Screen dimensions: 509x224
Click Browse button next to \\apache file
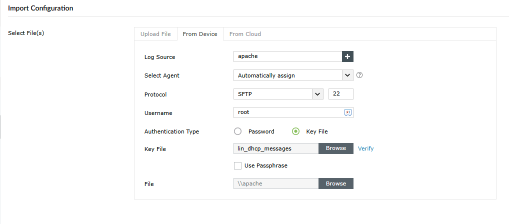(336, 183)
